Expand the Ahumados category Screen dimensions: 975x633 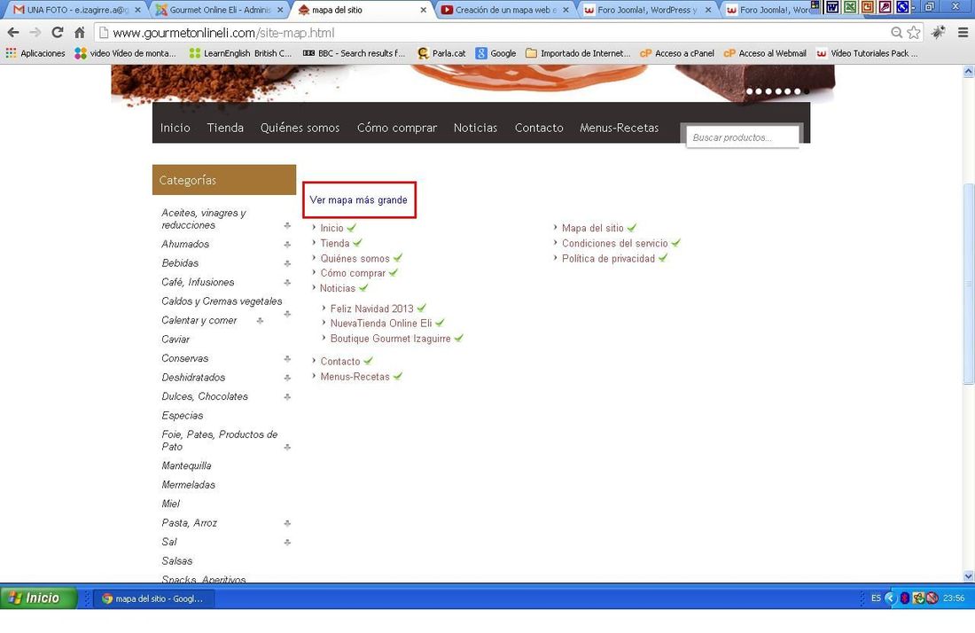click(x=287, y=245)
